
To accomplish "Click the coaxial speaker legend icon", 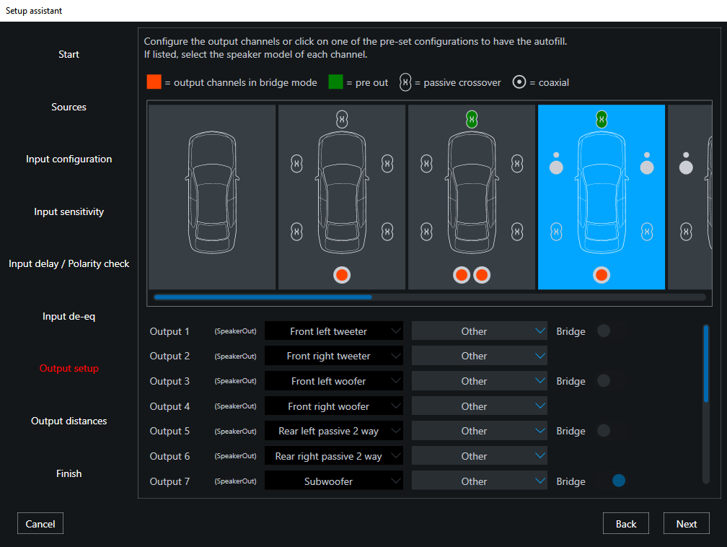I will click(519, 82).
